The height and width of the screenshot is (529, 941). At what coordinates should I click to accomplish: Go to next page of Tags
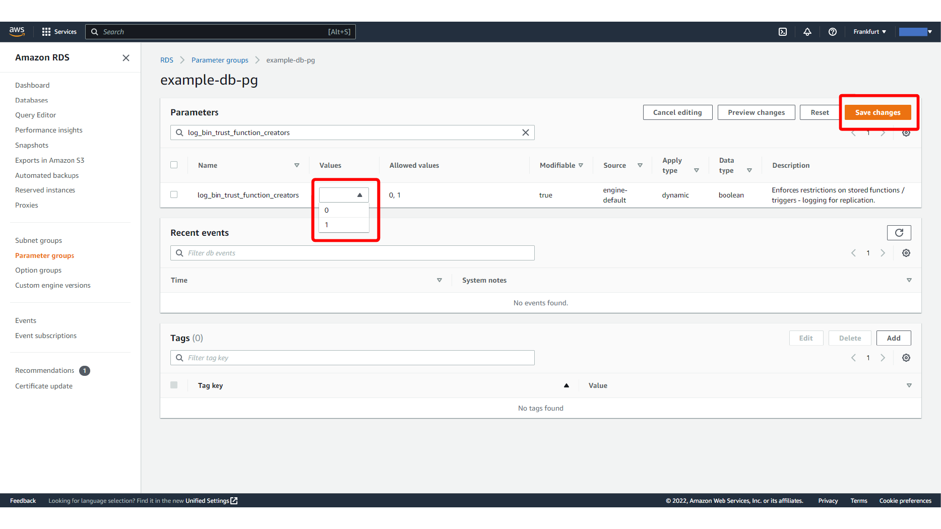click(883, 358)
